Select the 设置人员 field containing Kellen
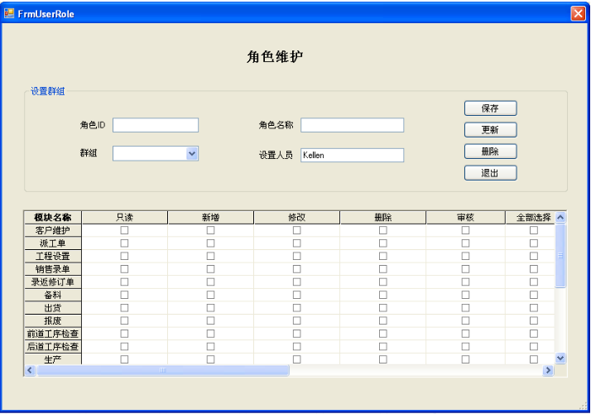This screenshot has width=591, height=414. pyautogui.click(x=352, y=155)
